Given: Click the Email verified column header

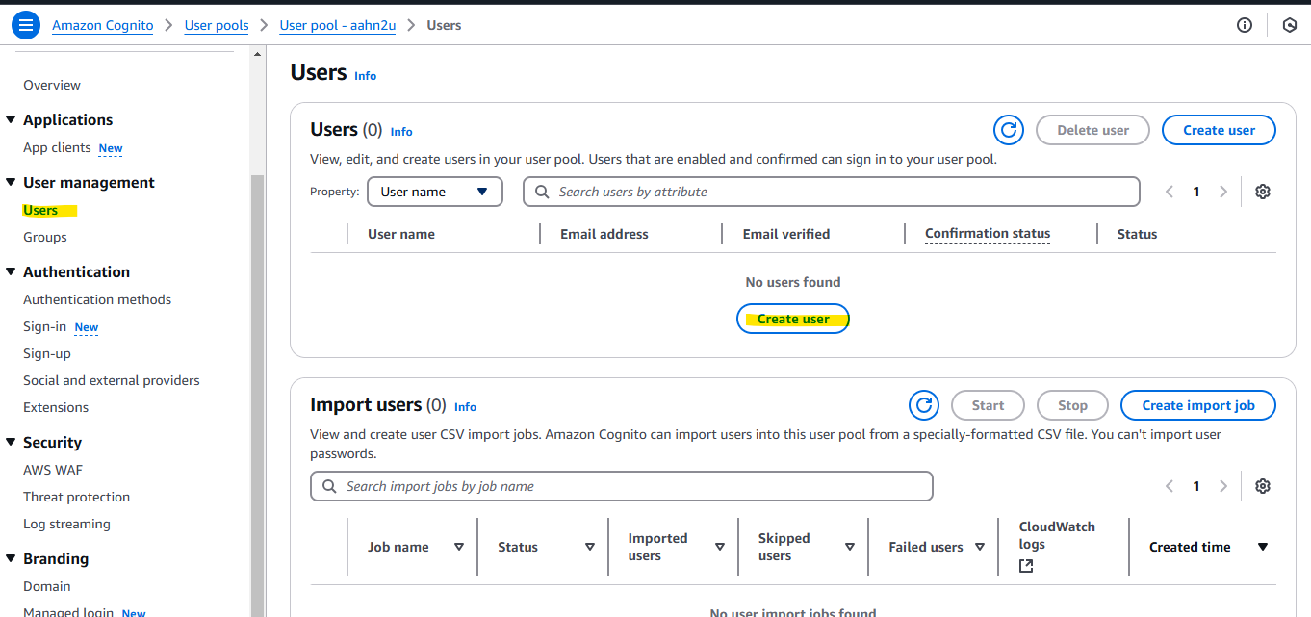Looking at the screenshot, I should tap(786, 234).
